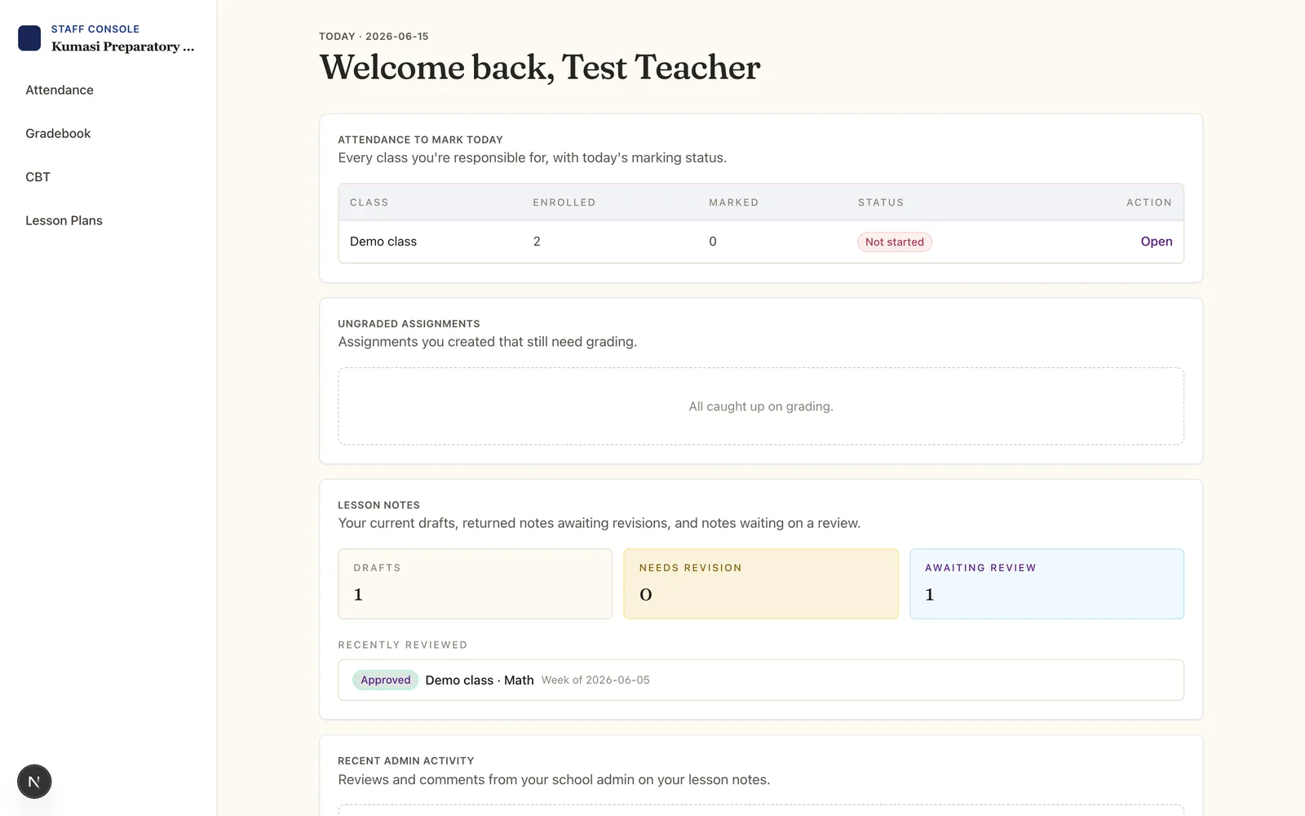This screenshot has height=816, width=1305.
Task: Click the Enrolled column header
Action: pyautogui.click(x=564, y=202)
